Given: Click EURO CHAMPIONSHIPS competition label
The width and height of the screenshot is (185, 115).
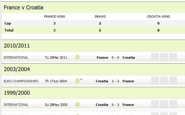Looking at the screenshot, I should (21, 81).
